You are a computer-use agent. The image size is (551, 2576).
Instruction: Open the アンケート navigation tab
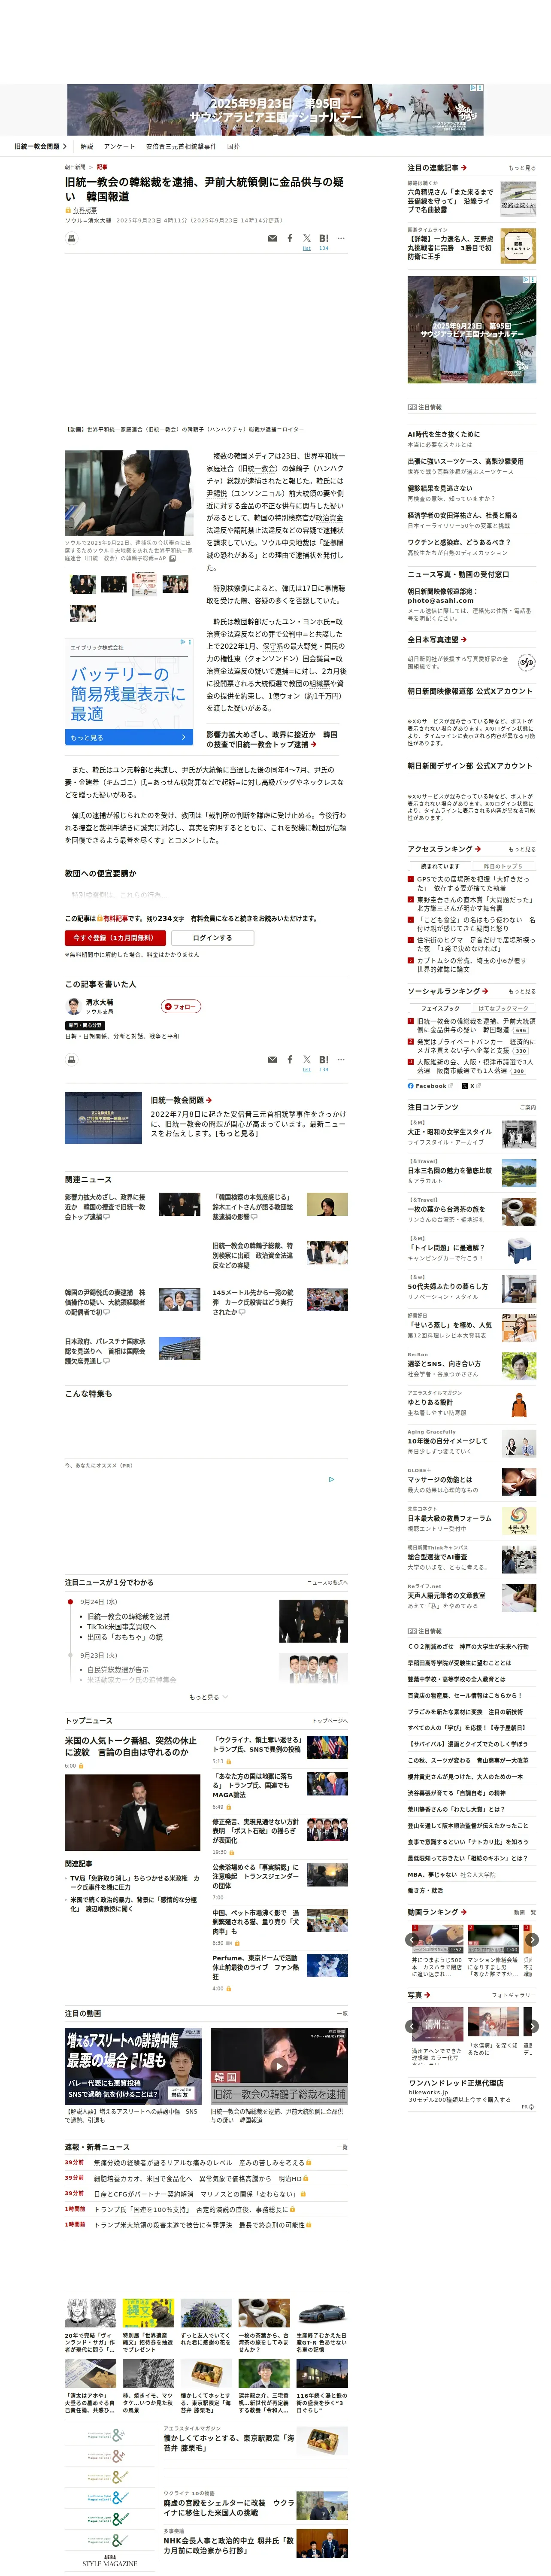point(120,146)
